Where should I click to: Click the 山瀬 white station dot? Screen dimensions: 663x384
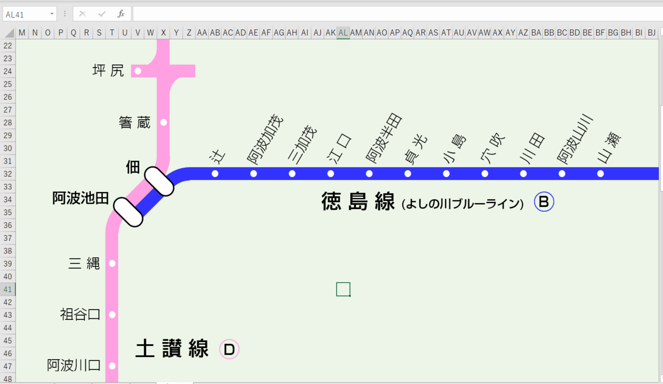click(x=601, y=174)
